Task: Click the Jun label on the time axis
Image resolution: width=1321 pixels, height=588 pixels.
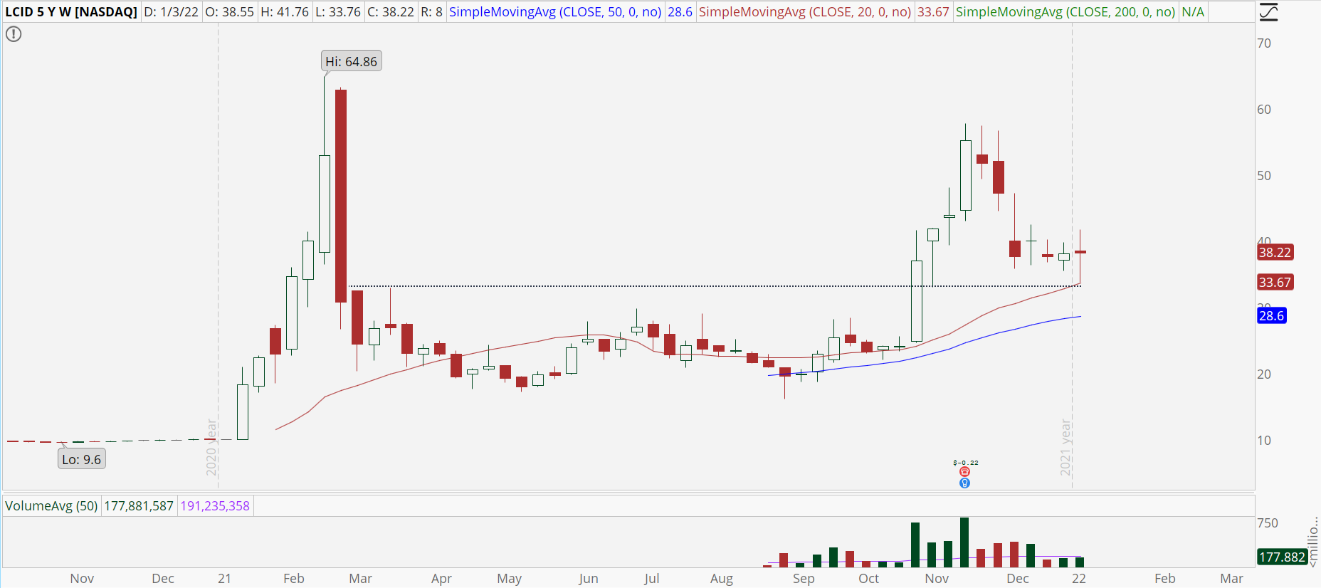Action: click(x=589, y=579)
